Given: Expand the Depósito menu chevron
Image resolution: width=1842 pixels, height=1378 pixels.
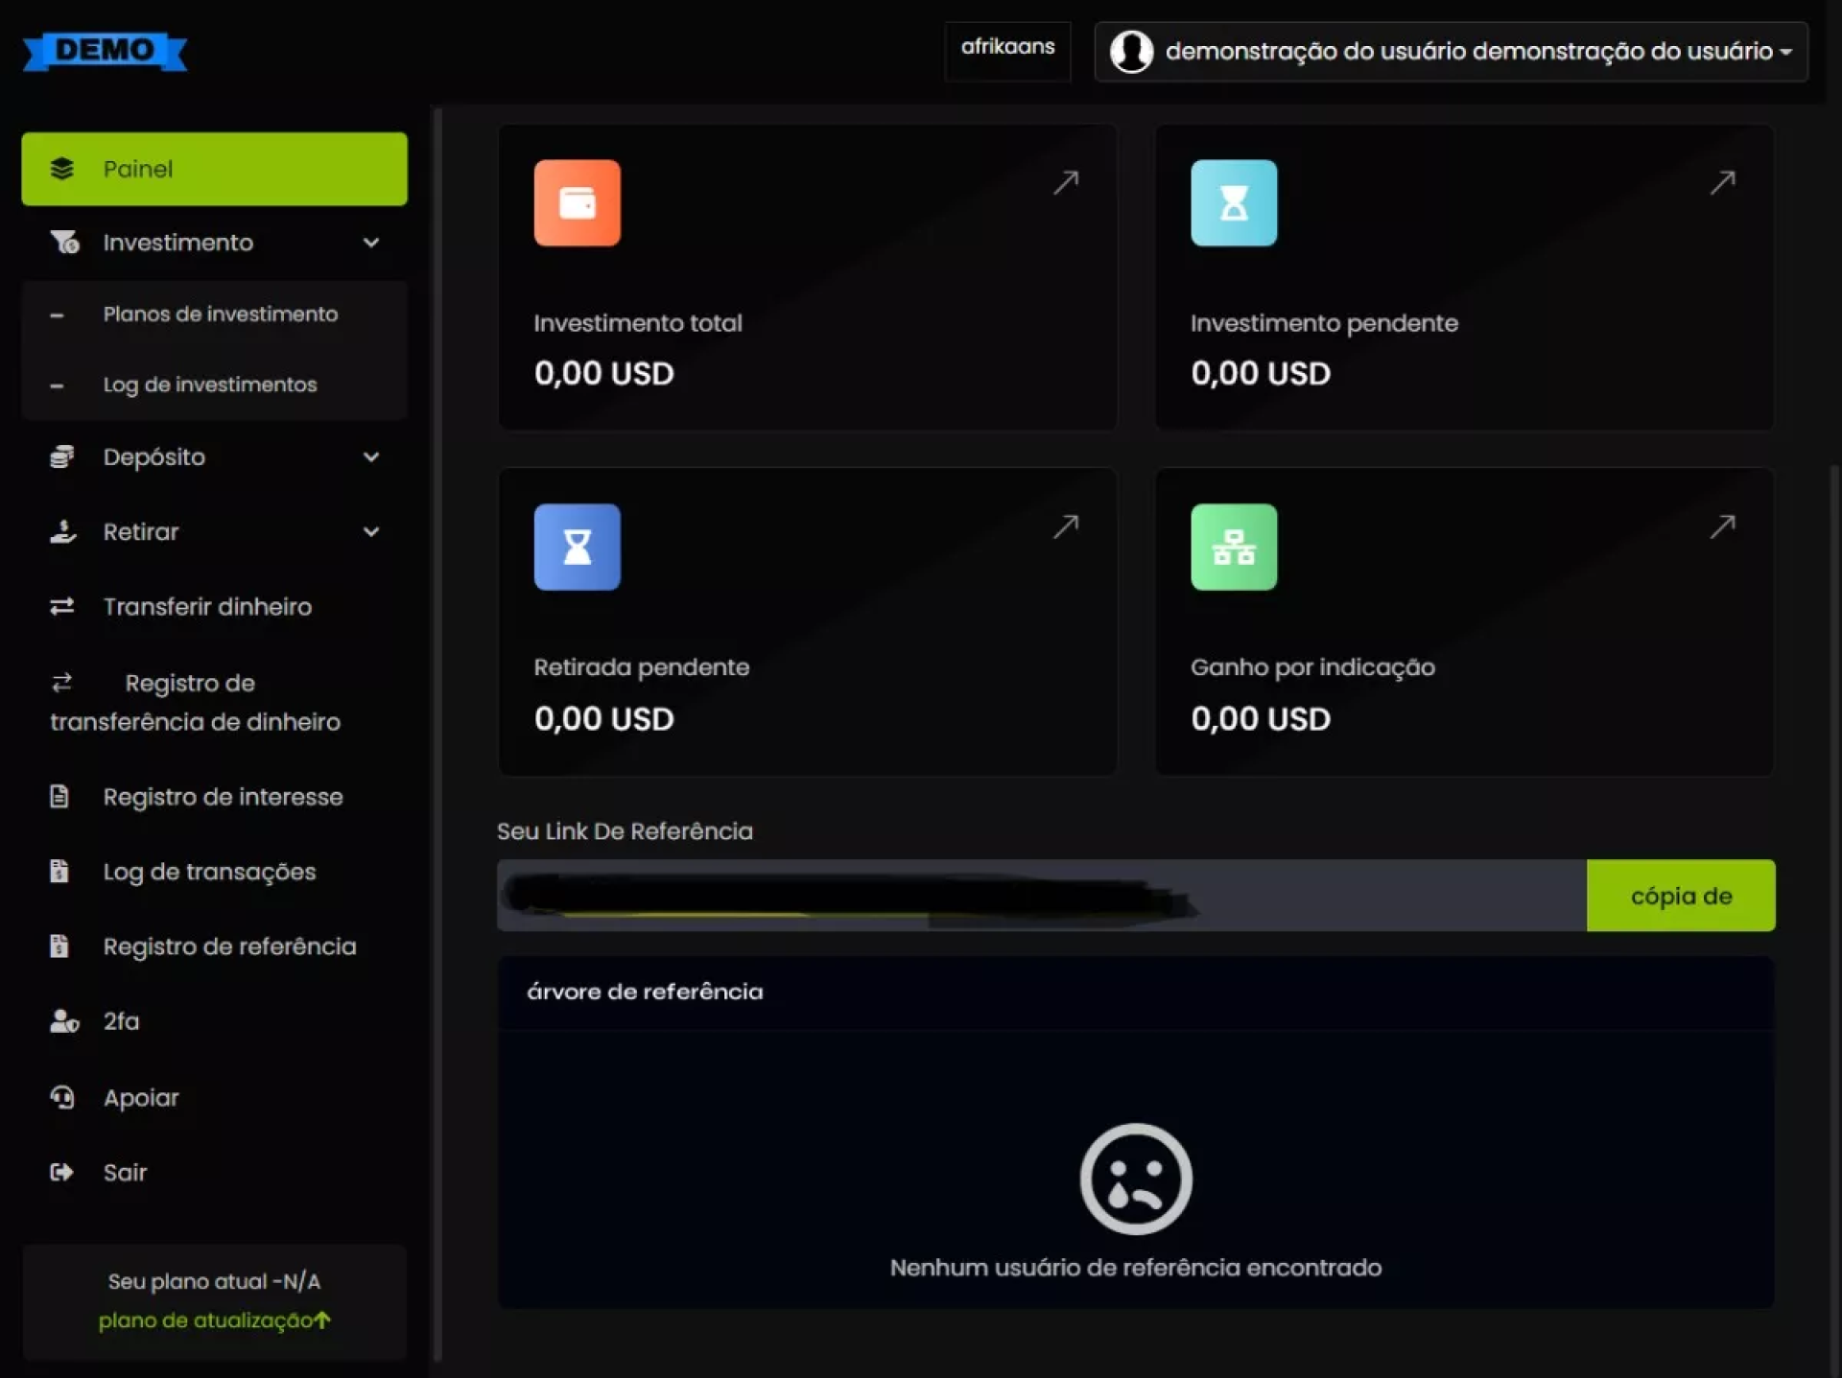Looking at the screenshot, I should [371, 457].
